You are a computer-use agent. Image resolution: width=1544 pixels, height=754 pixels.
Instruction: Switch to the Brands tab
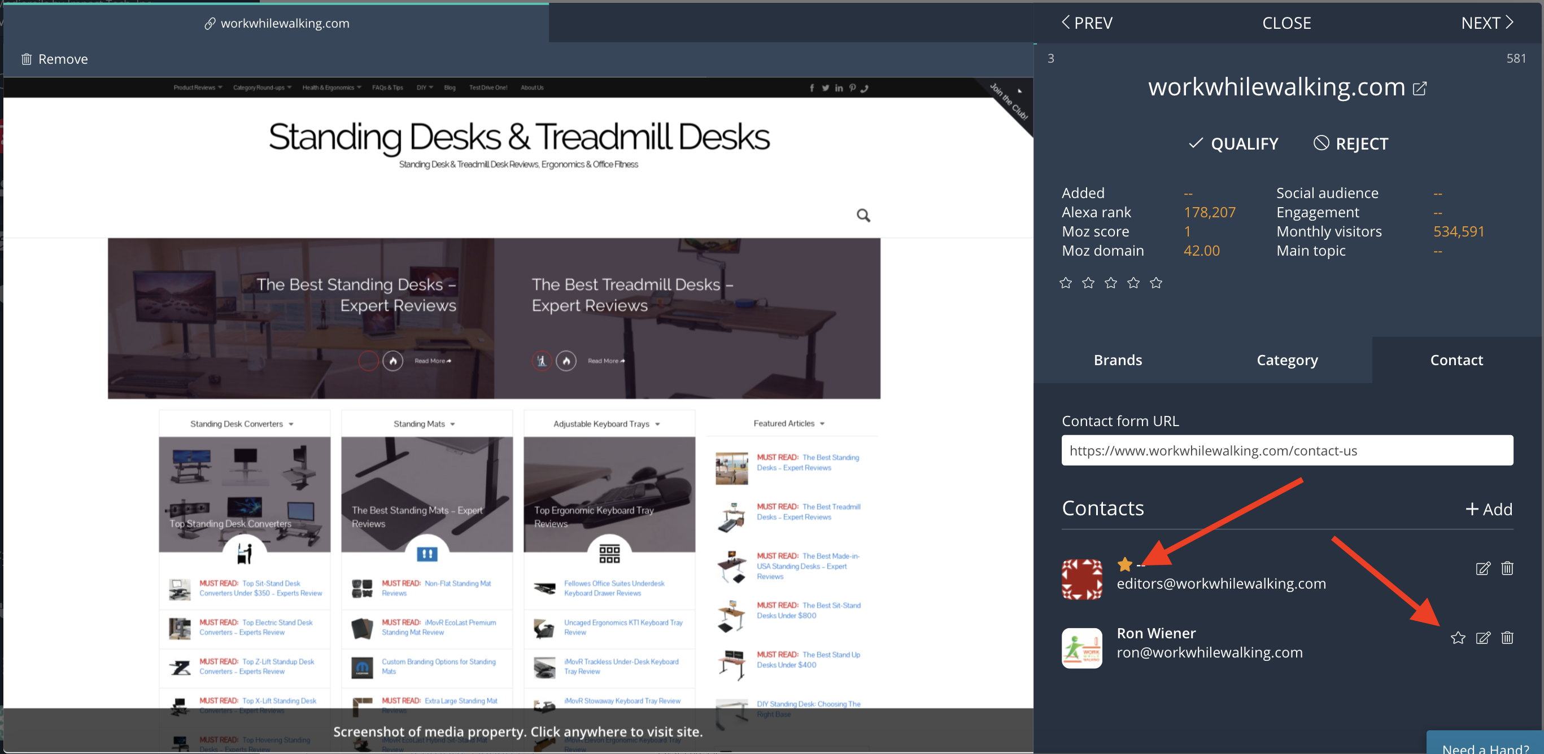point(1117,360)
